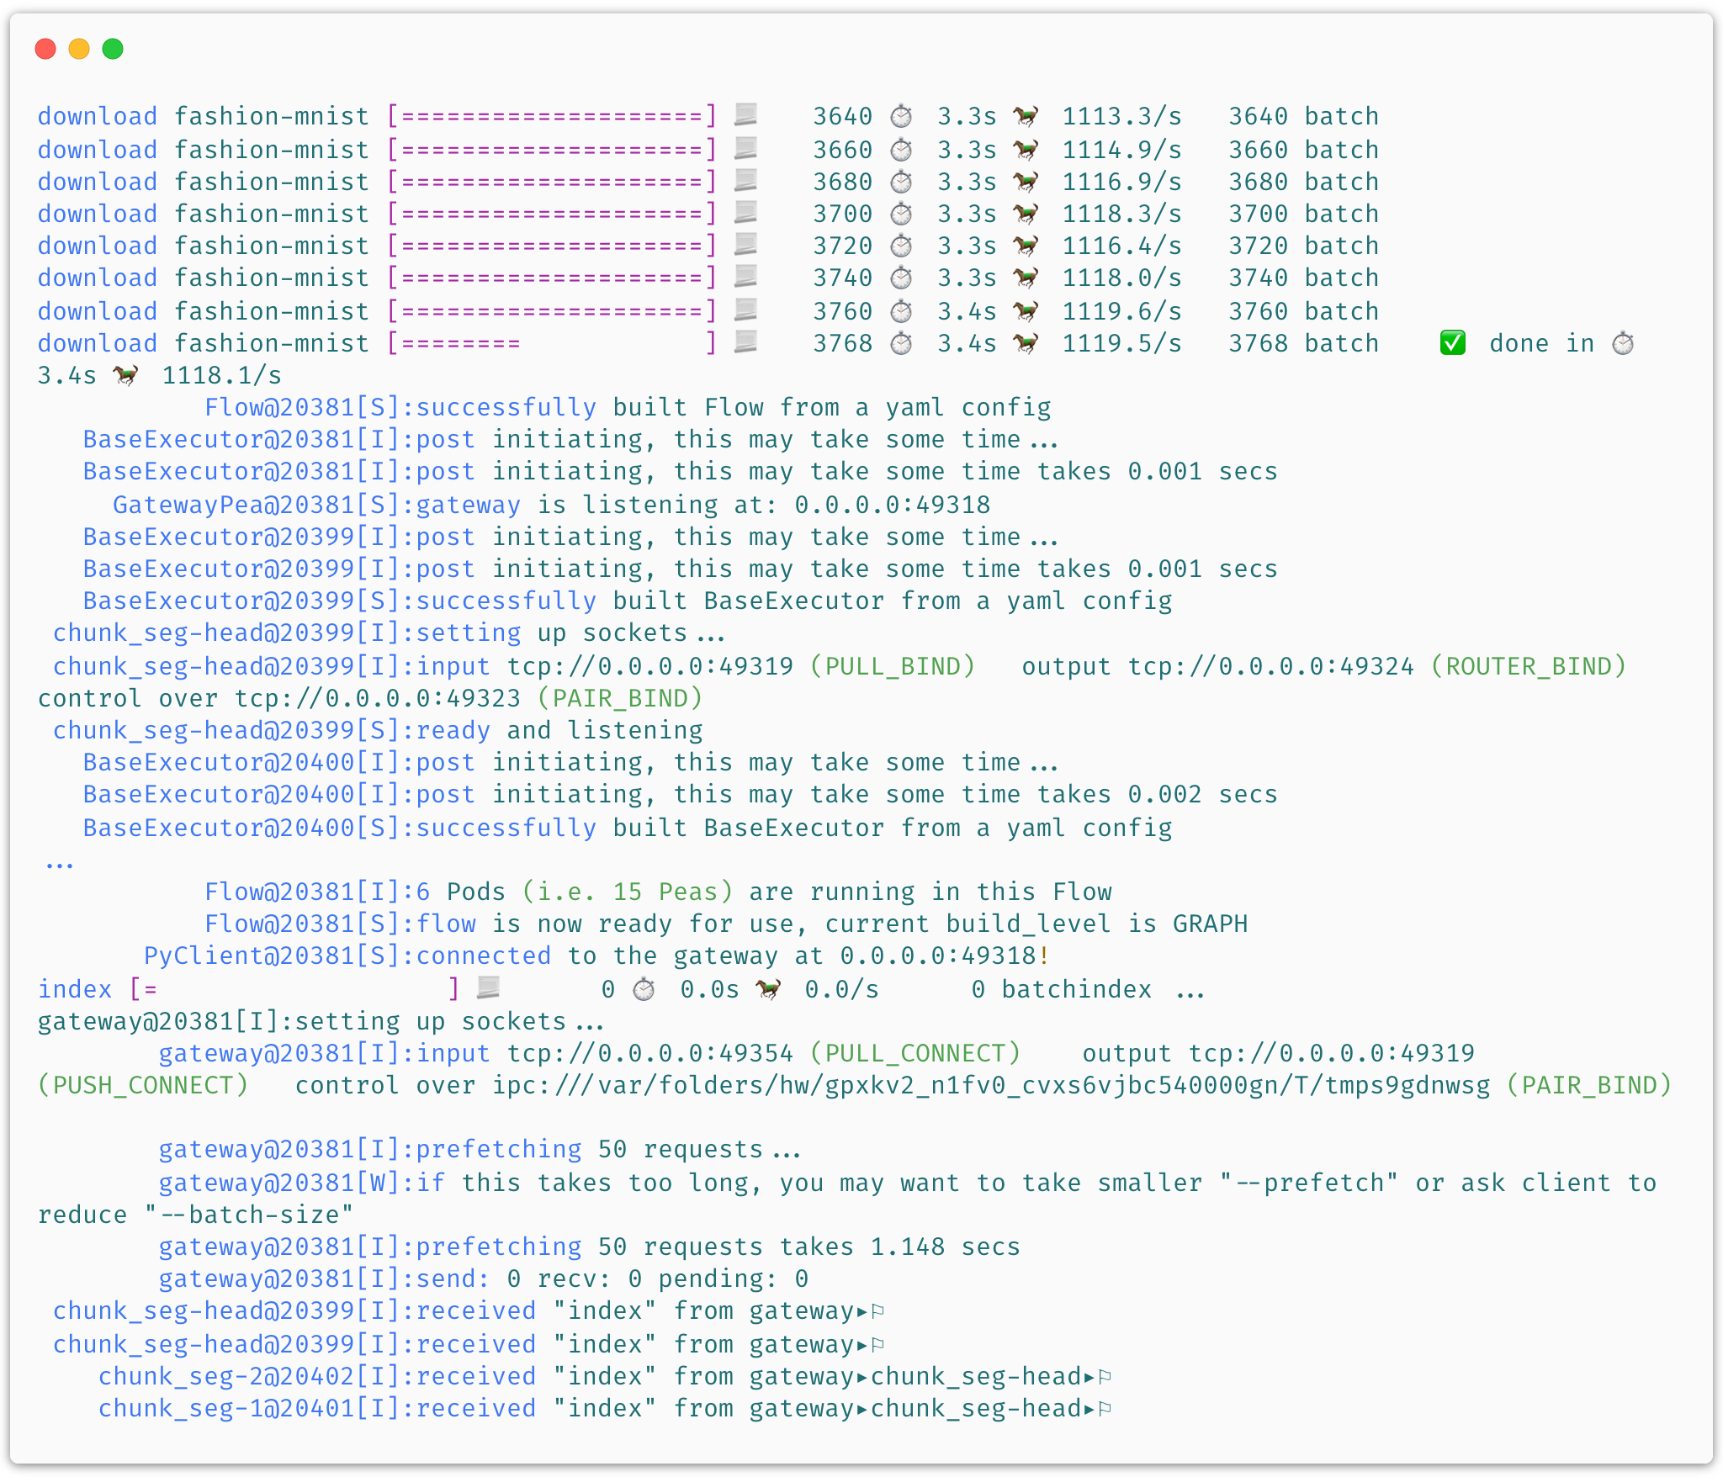The width and height of the screenshot is (1723, 1477).
Task: Click the stopwatch icon on index line
Action: [x=644, y=989]
